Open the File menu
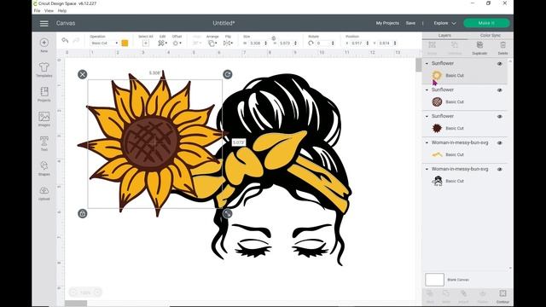This screenshot has width=546, height=307. click(37, 11)
